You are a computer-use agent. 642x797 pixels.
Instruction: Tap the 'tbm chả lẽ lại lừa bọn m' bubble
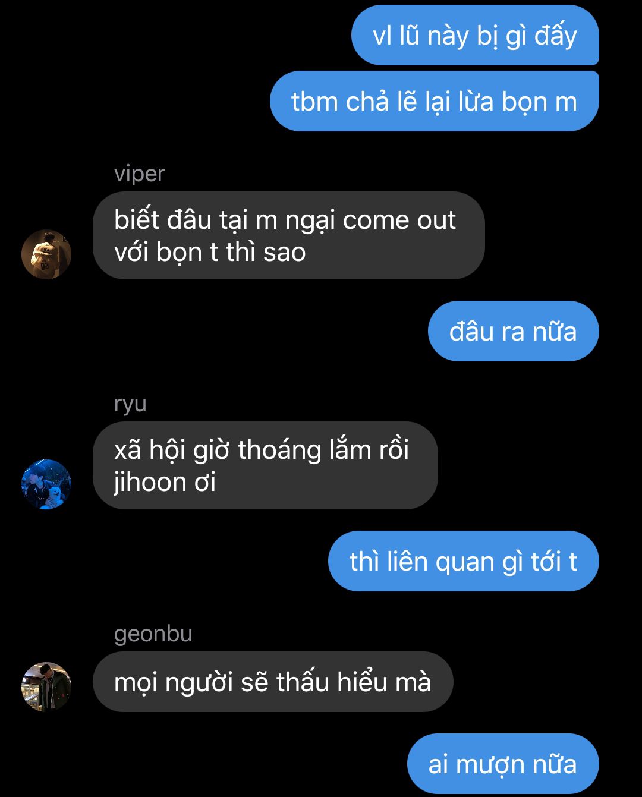coord(435,101)
